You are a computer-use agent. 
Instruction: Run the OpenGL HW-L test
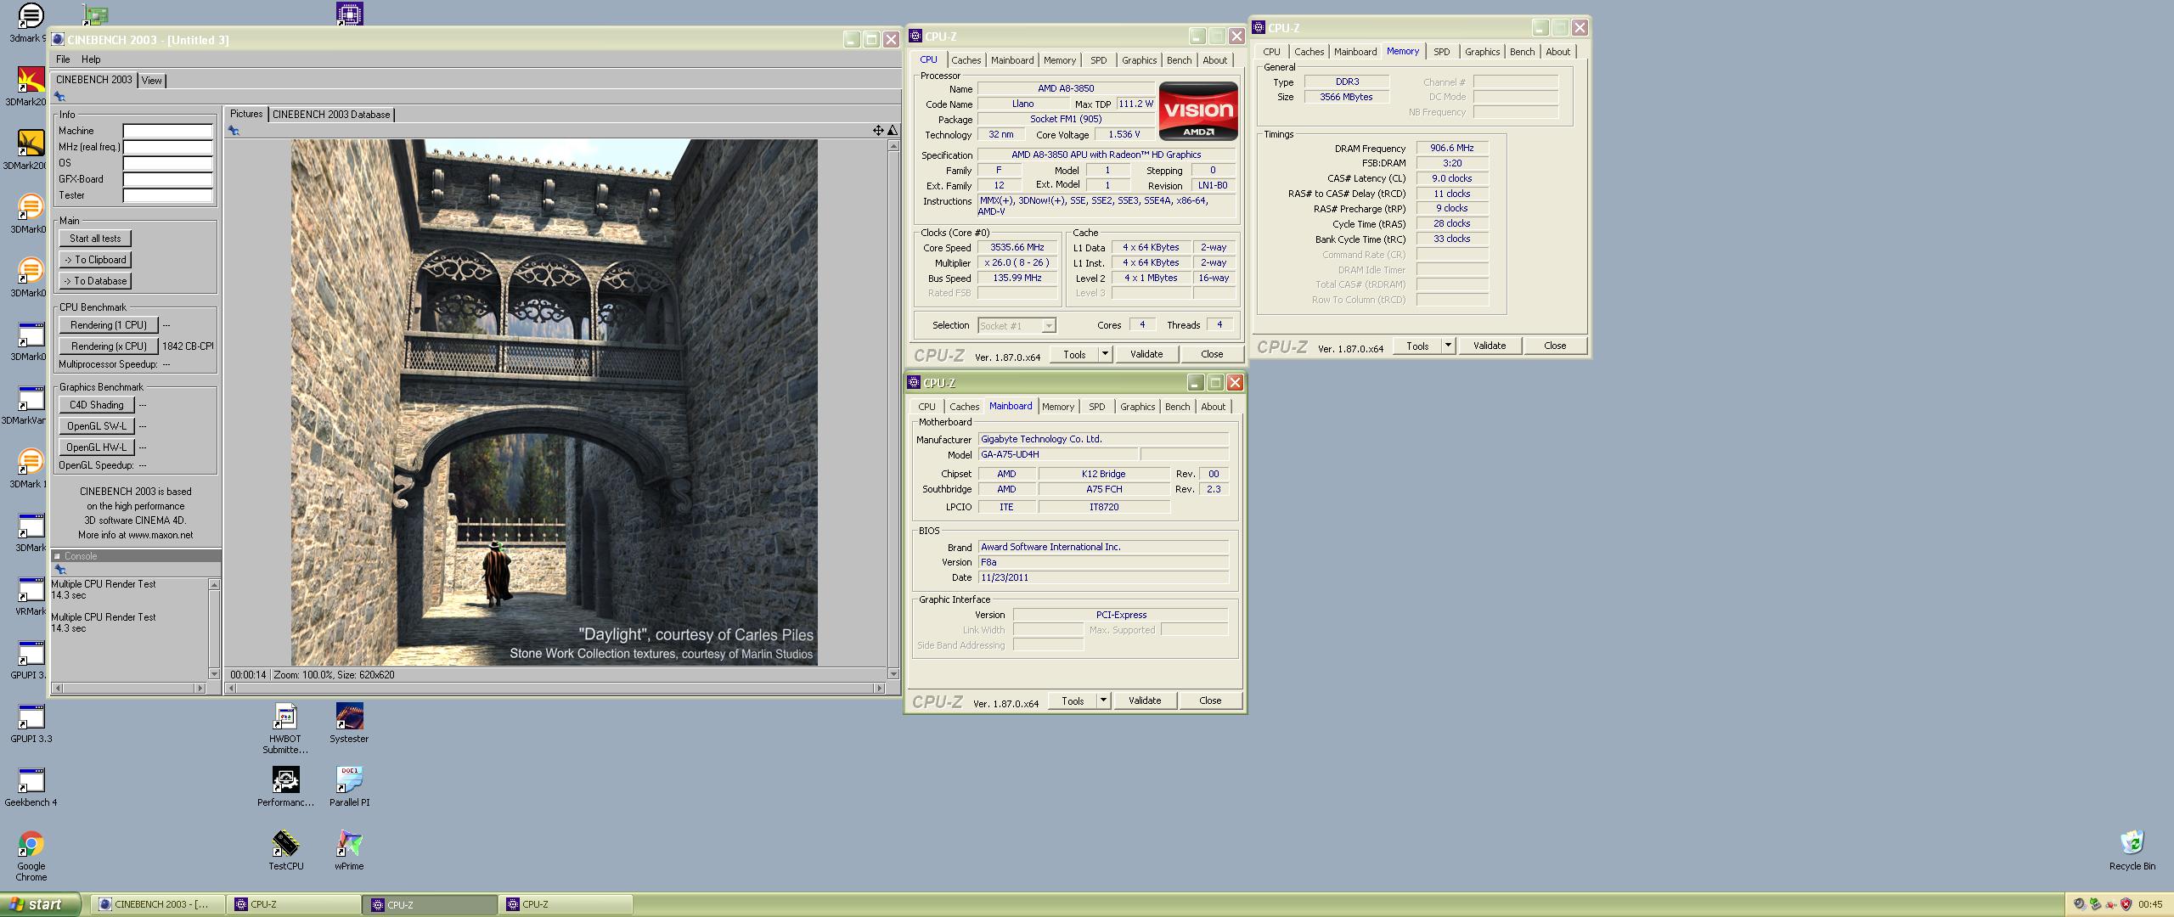(x=97, y=447)
